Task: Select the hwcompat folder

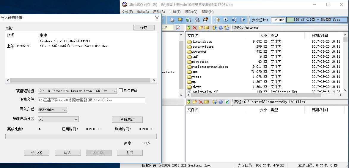Action: (197, 51)
